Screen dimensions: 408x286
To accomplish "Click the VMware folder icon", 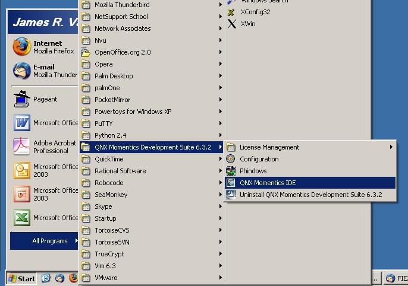I will click(86, 278).
